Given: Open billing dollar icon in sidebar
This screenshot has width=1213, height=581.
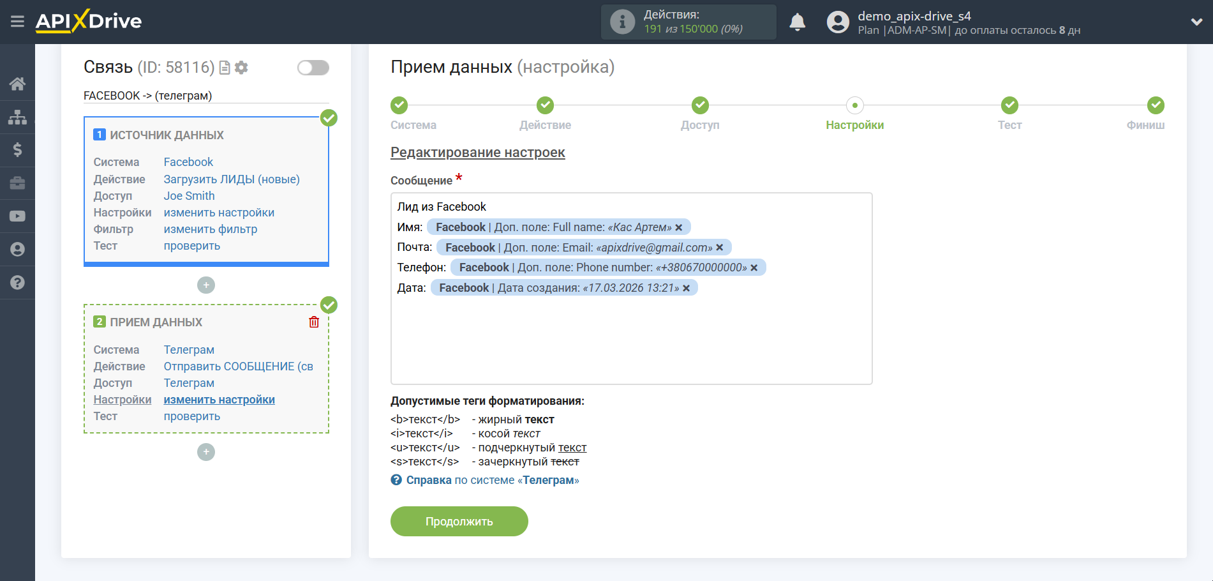Looking at the screenshot, I should pos(17,150).
